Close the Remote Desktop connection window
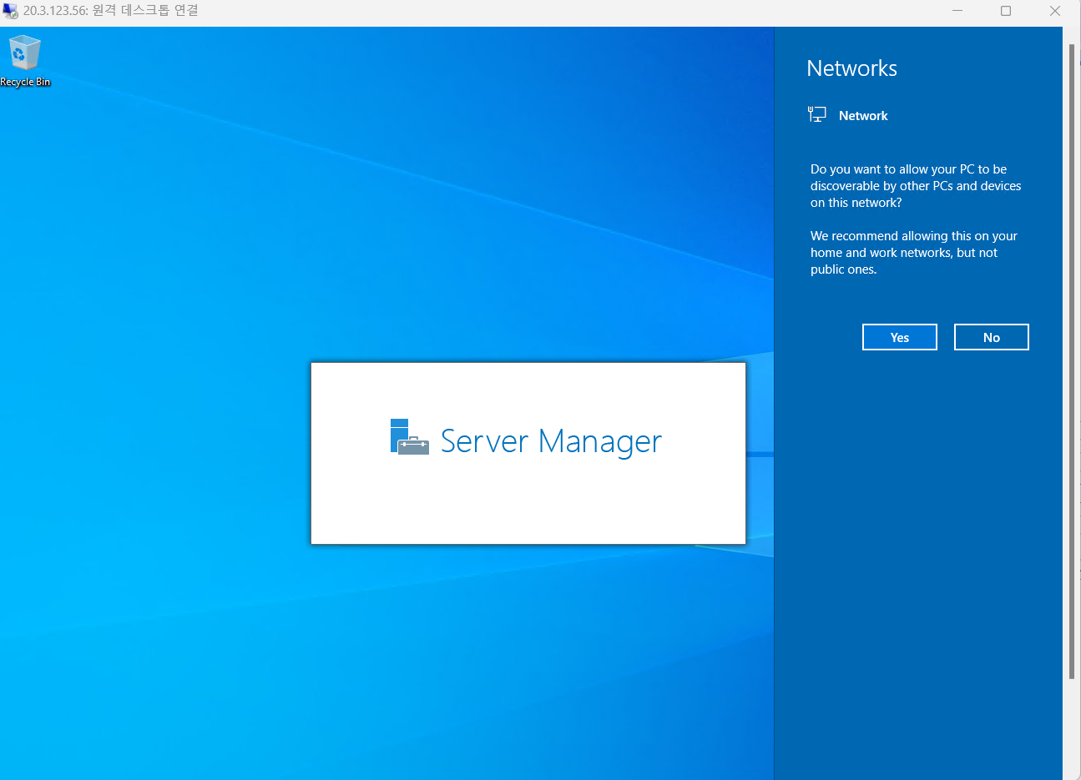The height and width of the screenshot is (780, 1081). click(x=1055, y=11)
